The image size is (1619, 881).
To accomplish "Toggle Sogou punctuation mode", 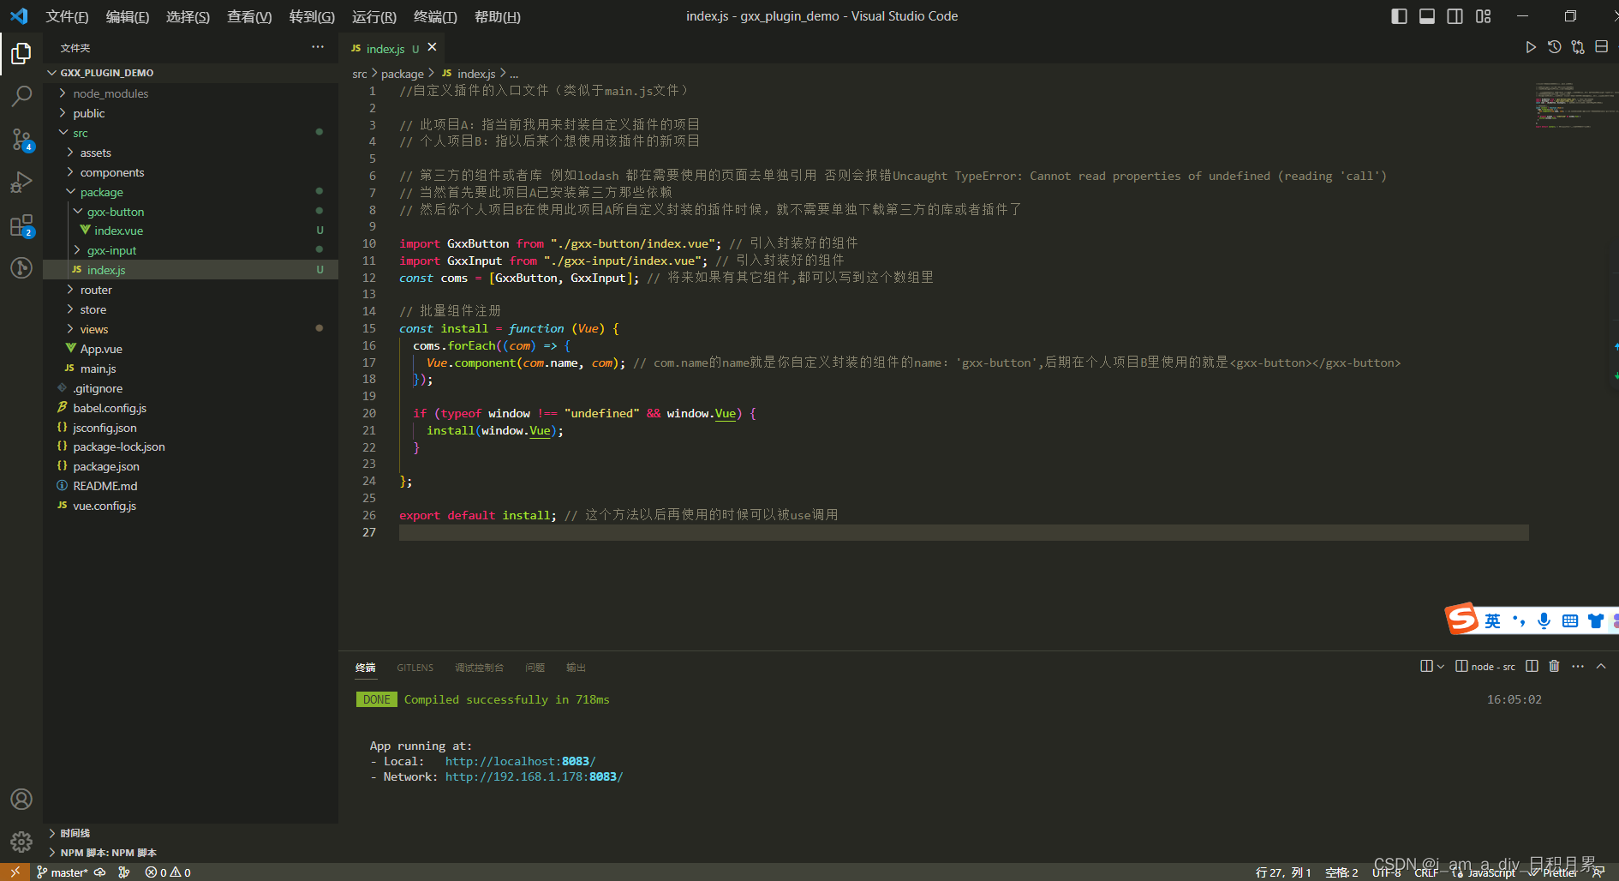I will point(1519,620).
